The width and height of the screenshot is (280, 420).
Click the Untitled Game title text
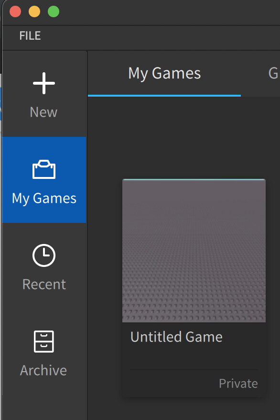176,337
